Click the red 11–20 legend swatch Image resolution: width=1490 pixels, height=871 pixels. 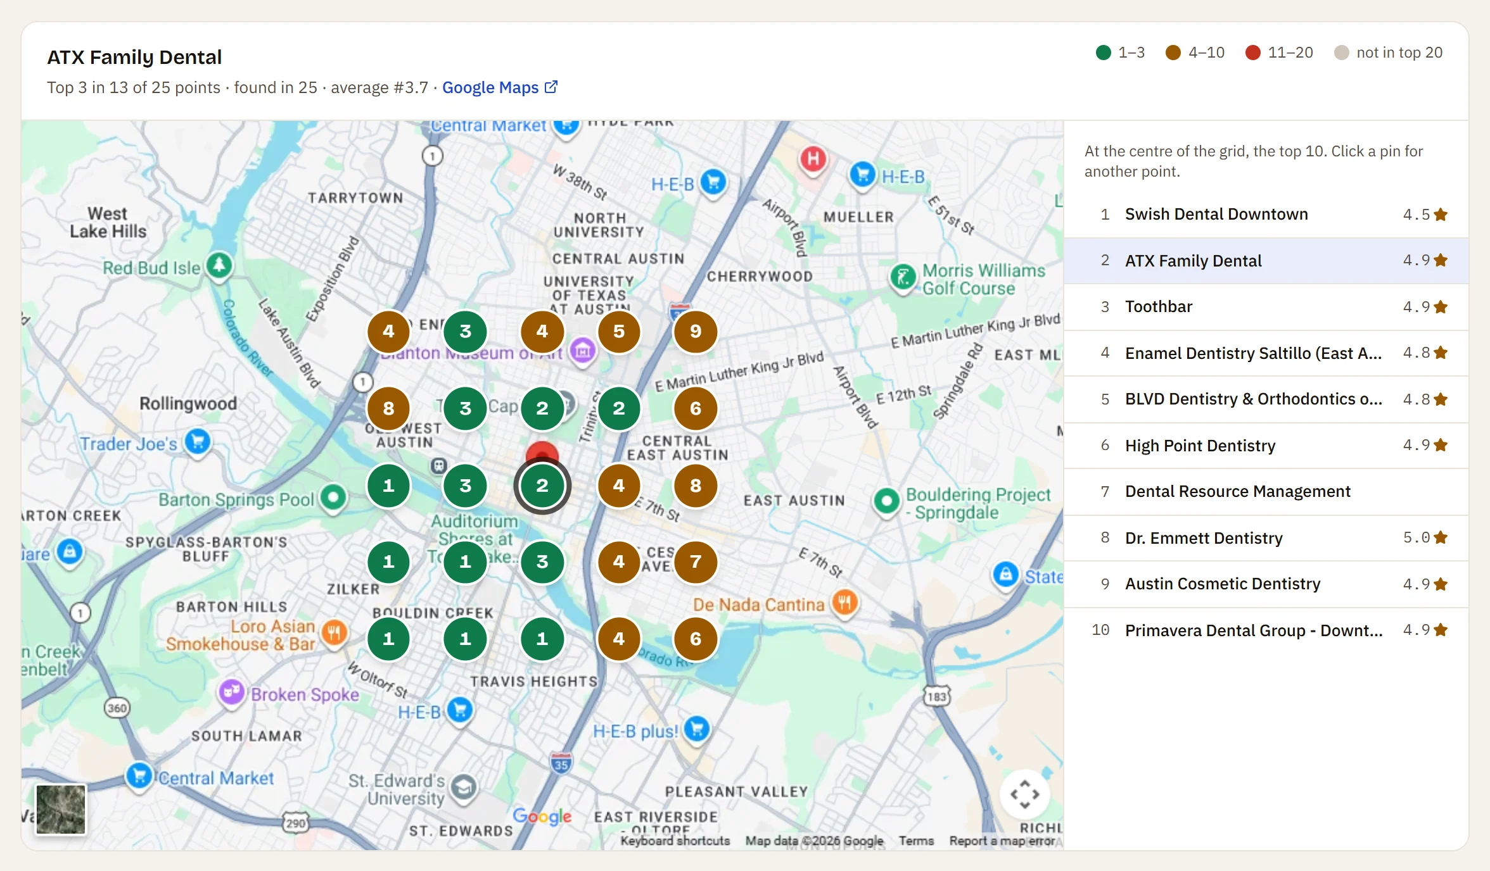pyautogui.click(x=1252, y=53)
